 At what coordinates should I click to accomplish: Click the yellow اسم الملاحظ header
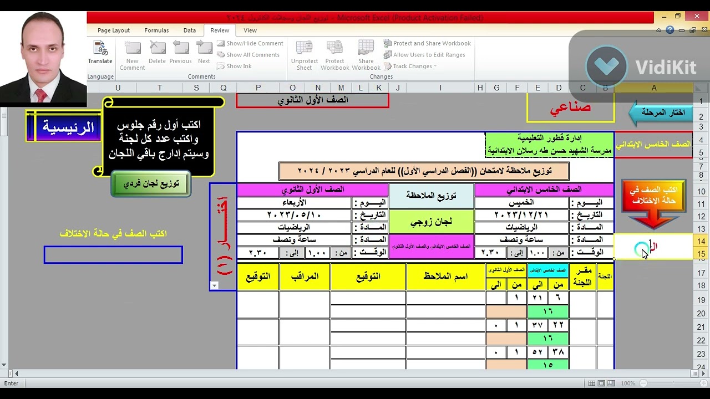pos(445,277)
